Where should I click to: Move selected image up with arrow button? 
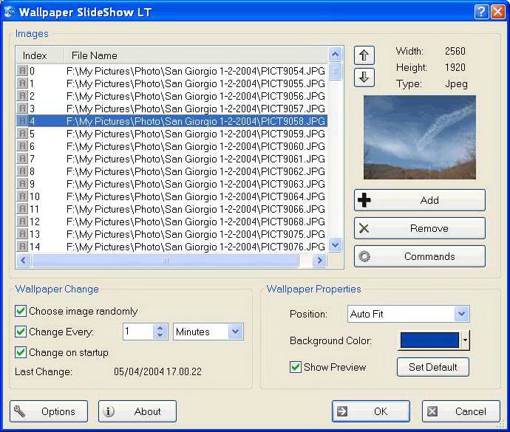coord(364,55)
